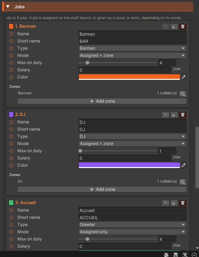Open DJ Mode dropdown

132,144
